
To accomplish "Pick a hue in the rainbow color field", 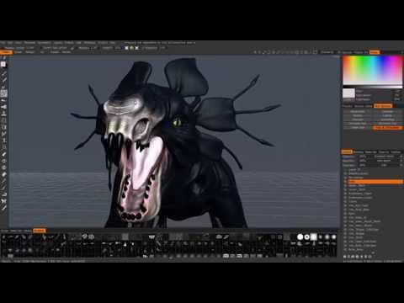I will tap(372, 70).
